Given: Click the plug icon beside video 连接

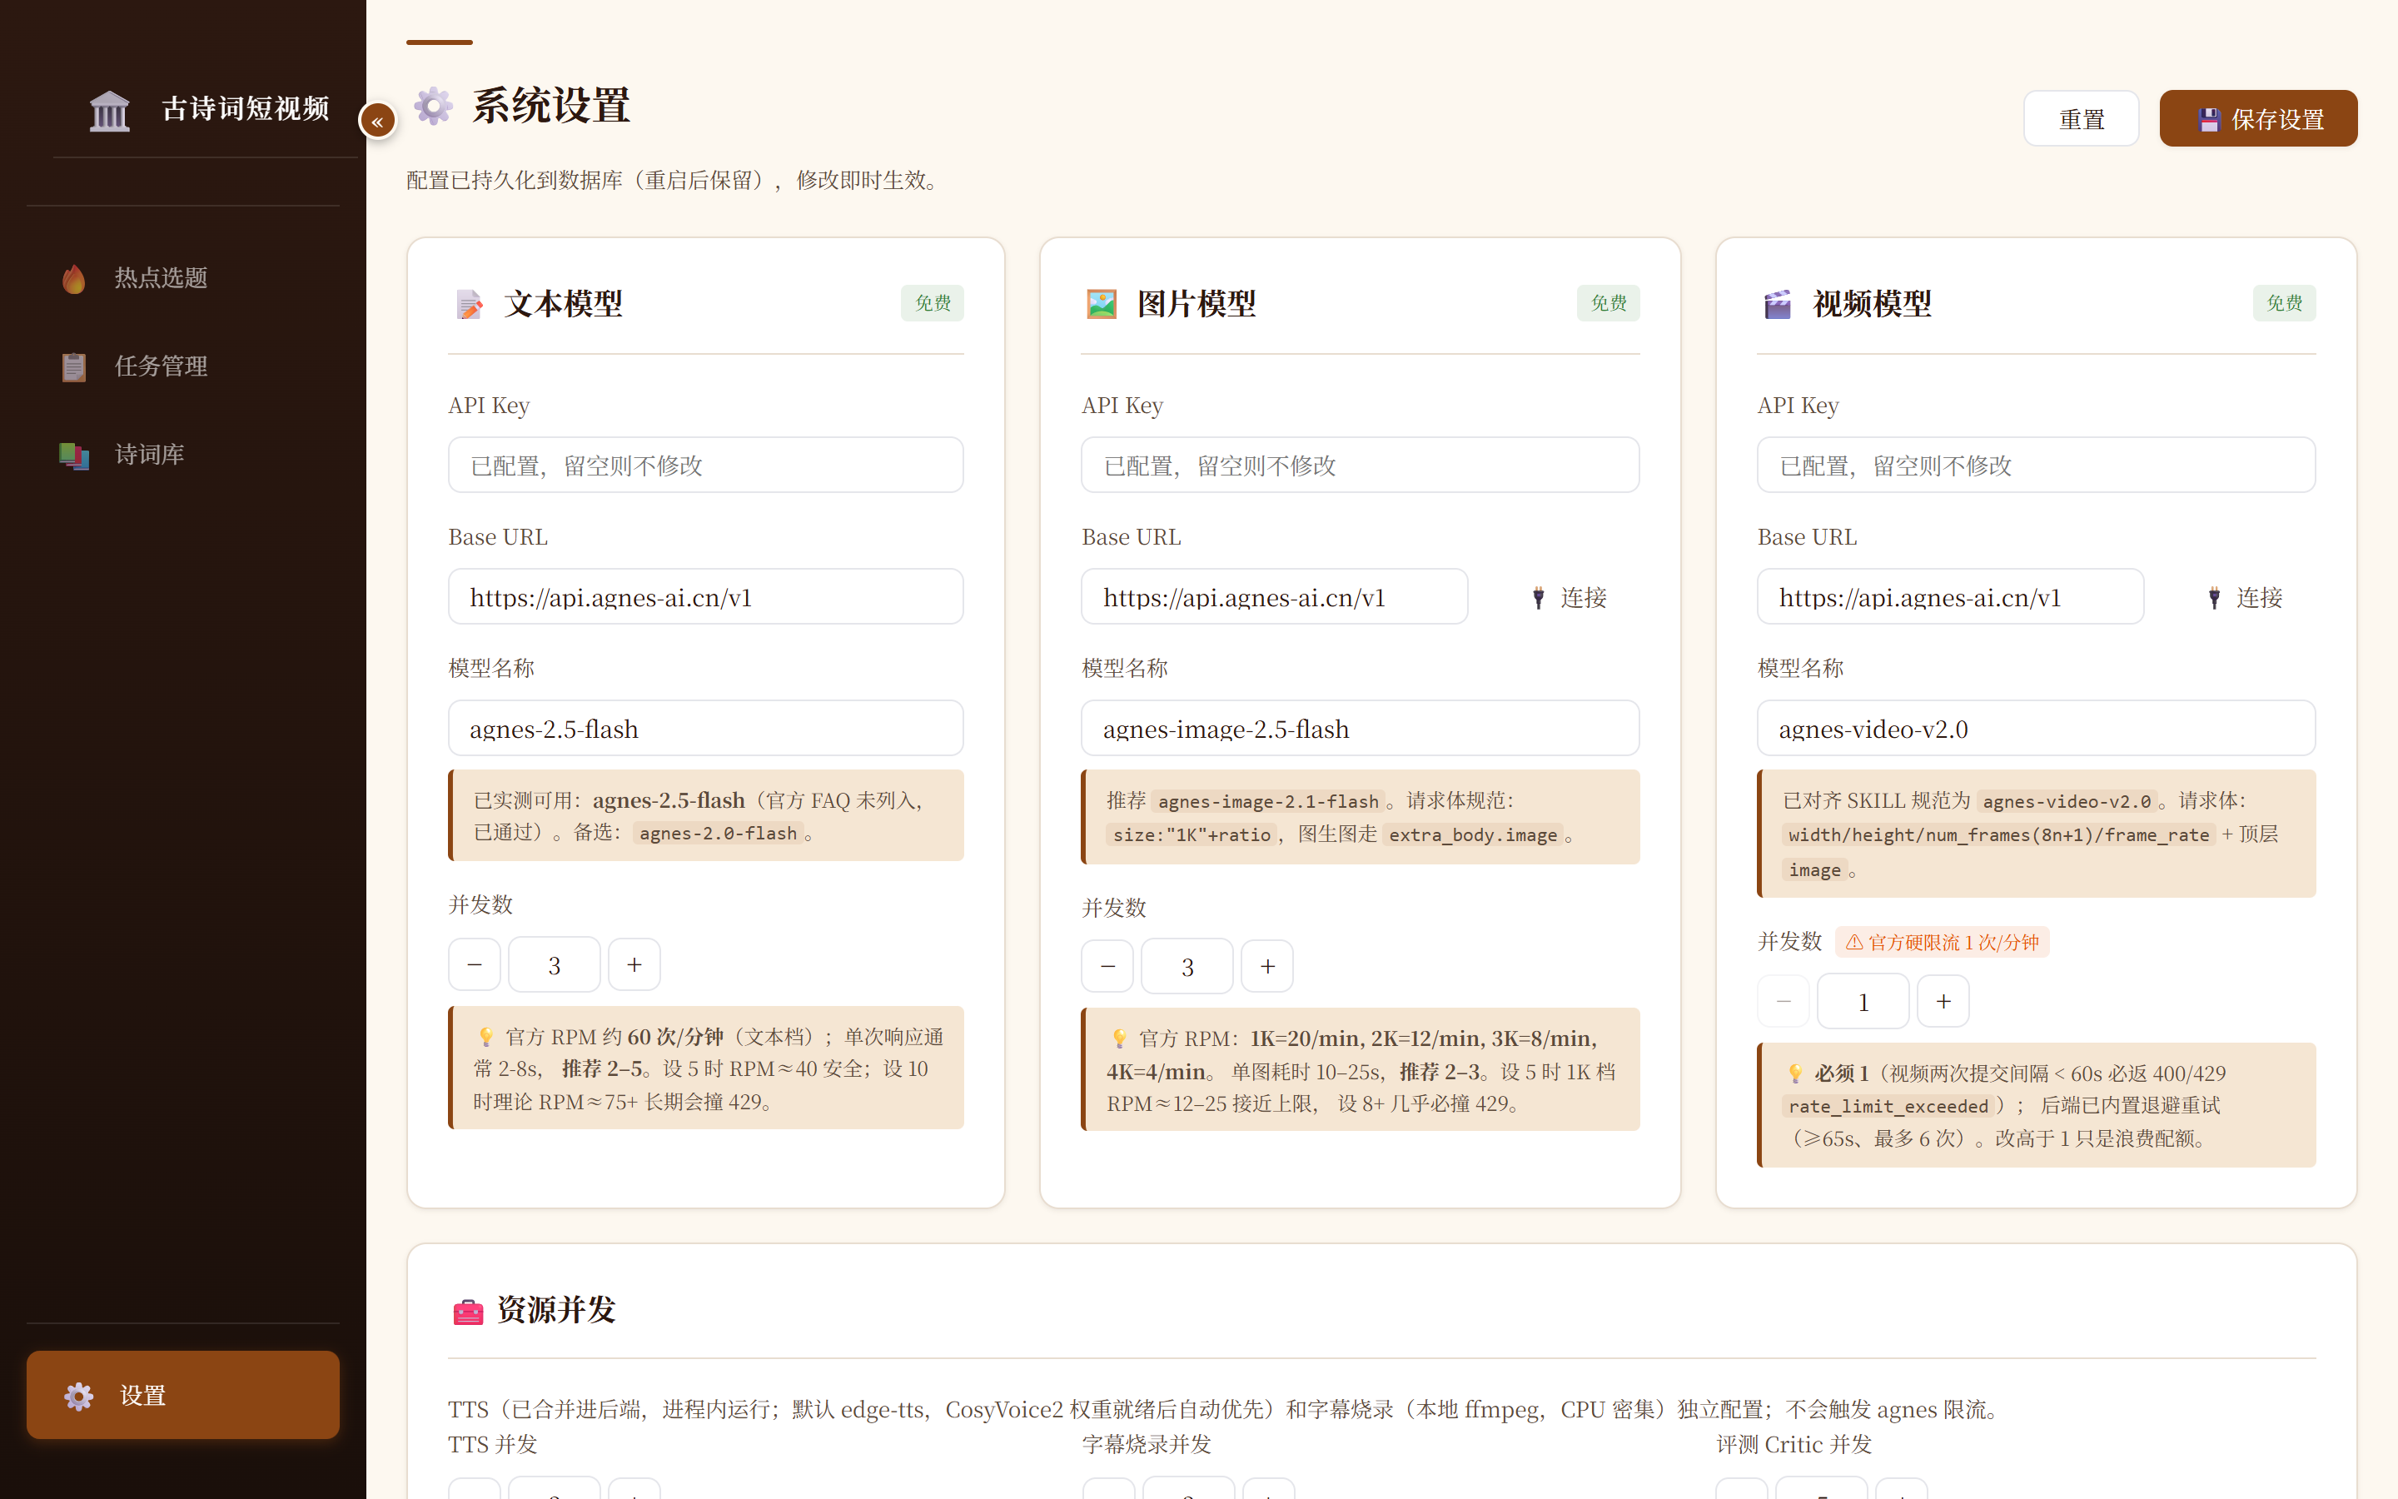Looking at the screenshot, I should (x=2214, y=598).
